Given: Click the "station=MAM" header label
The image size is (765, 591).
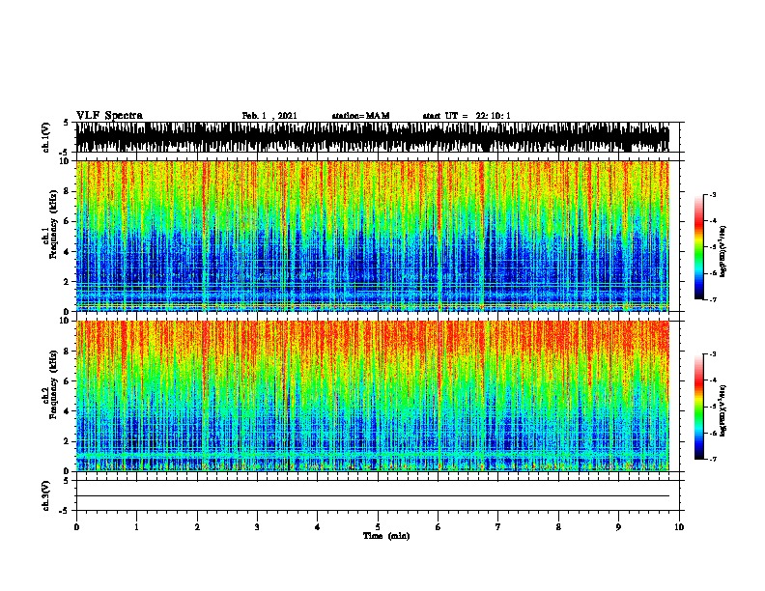Looking at the screenshot, I should [360, 116].
